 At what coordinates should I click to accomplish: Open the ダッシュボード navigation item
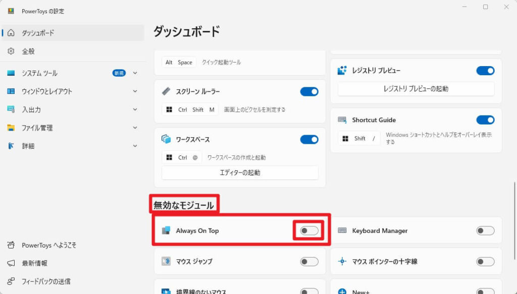tap(73, 33)
